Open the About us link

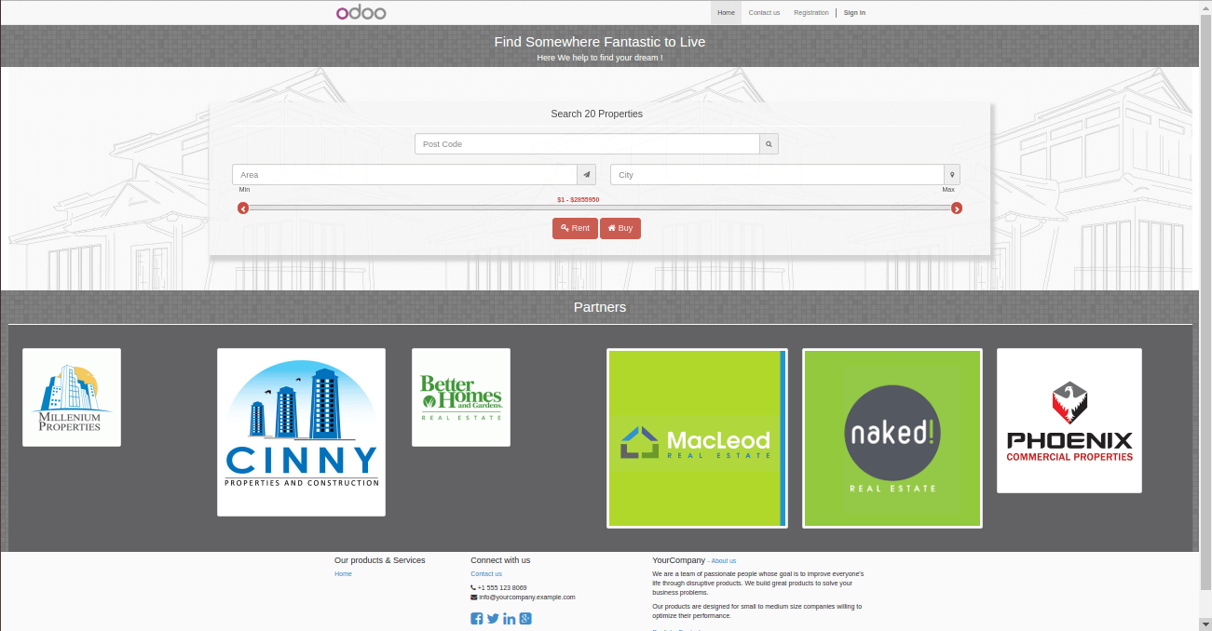pos(723,561)
